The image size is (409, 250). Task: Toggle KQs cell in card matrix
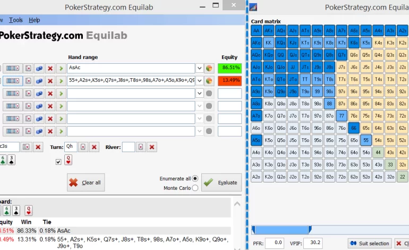click(280, 43)
